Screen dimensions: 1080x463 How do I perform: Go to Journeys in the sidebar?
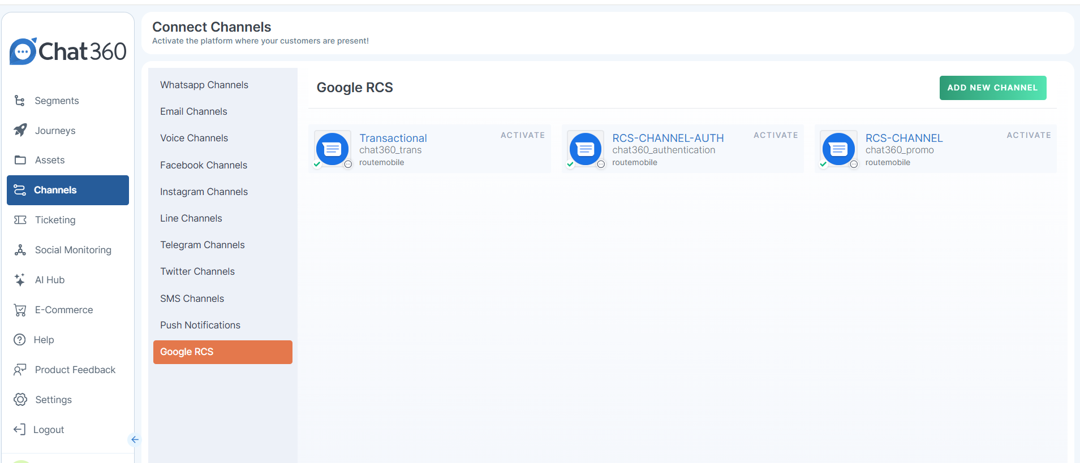55,131
